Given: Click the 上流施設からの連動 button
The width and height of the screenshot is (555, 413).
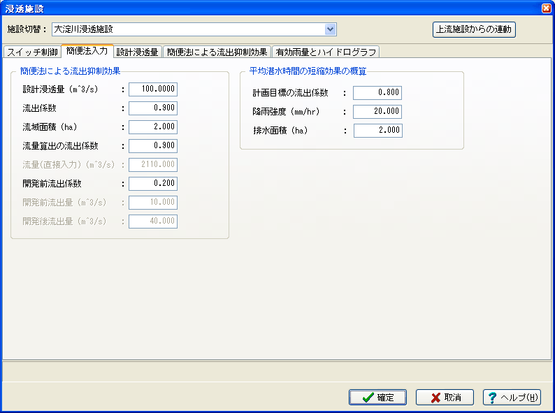Looking at the screenshot, I should click(474, 29).
